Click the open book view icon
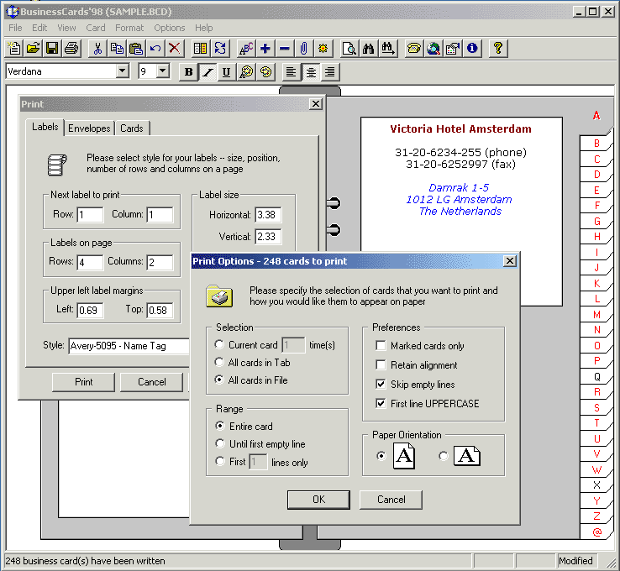Screen dimensions: 620x571 tap(200, 49)
